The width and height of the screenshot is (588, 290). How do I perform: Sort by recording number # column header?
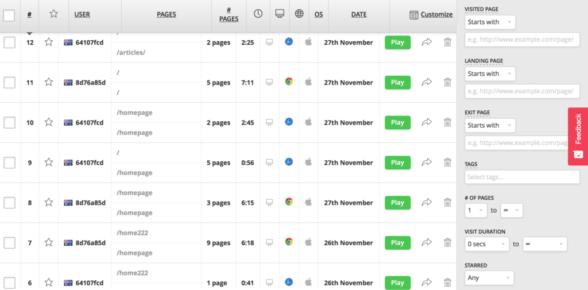click(x=29, y=14)
